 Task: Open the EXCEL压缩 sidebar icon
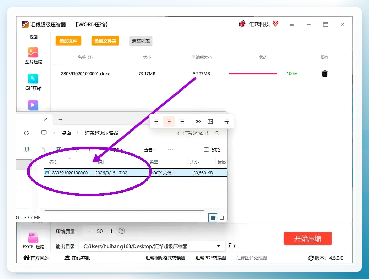(33, 238)
